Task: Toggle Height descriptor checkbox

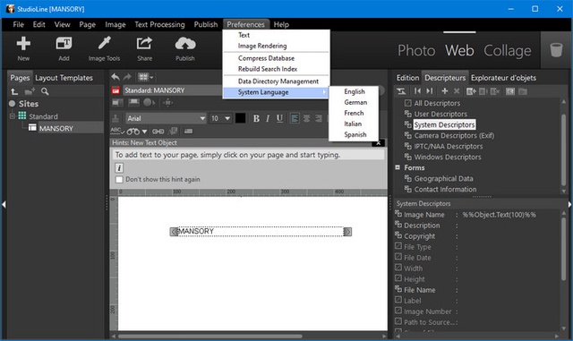Action: pyautogui.click(x=398, y=278)
